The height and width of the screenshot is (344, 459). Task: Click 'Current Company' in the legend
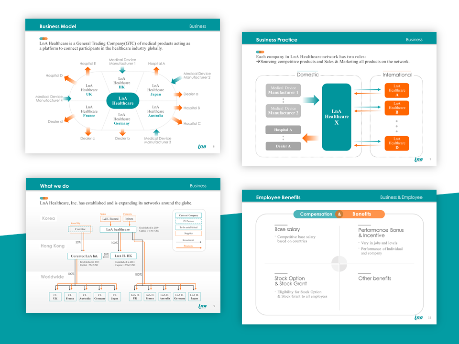[188, 215]
